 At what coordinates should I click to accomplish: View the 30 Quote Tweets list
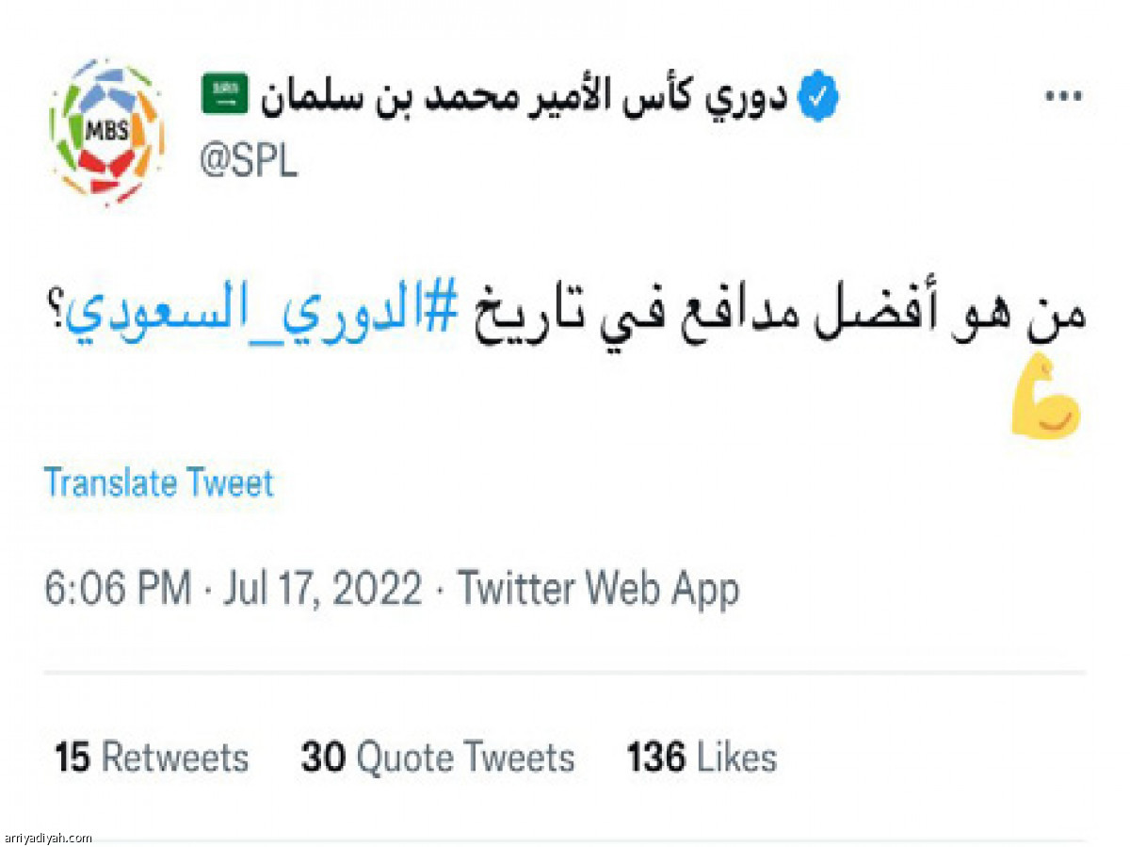(x=438, y=757)
